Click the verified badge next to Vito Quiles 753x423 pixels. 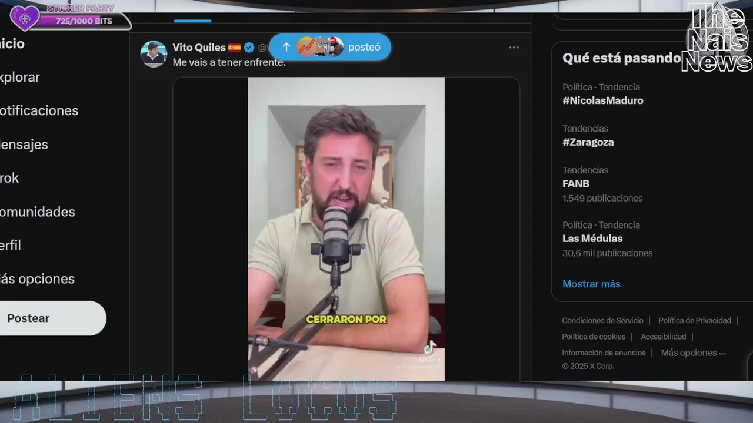click(x=249, y=48)
